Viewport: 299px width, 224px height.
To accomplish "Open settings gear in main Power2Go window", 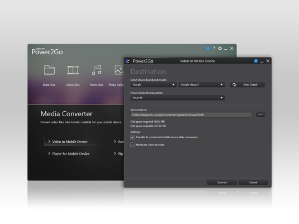I will (220, 48).
